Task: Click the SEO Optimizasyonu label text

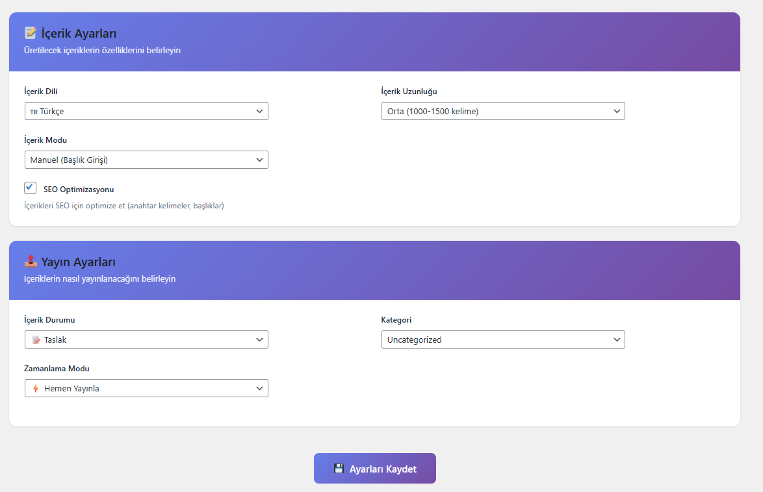Action: (79, 190)
